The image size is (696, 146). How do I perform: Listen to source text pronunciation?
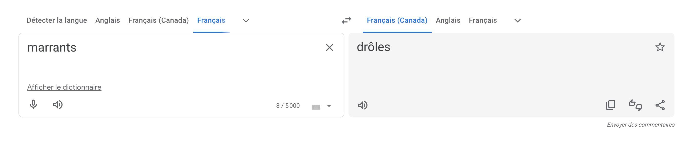click(x=58, y=105)
